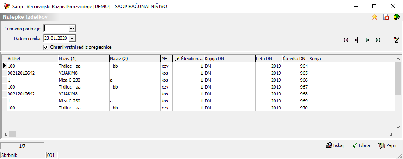Screen dimensions: 403x159
Task: Click the Naziv (1) column header
Action: (x=84, y=59)
